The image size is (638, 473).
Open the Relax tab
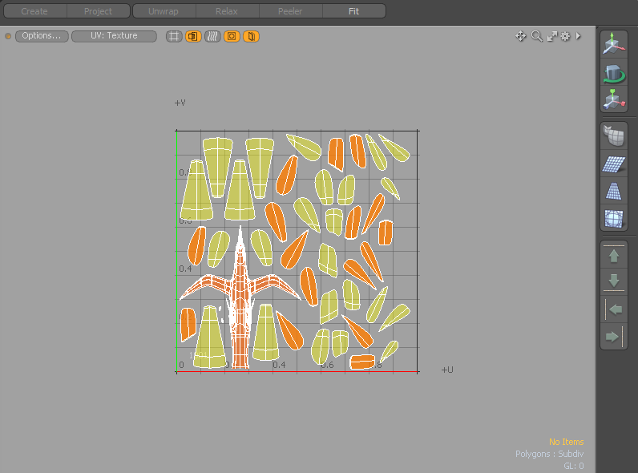tap(227, 11)
